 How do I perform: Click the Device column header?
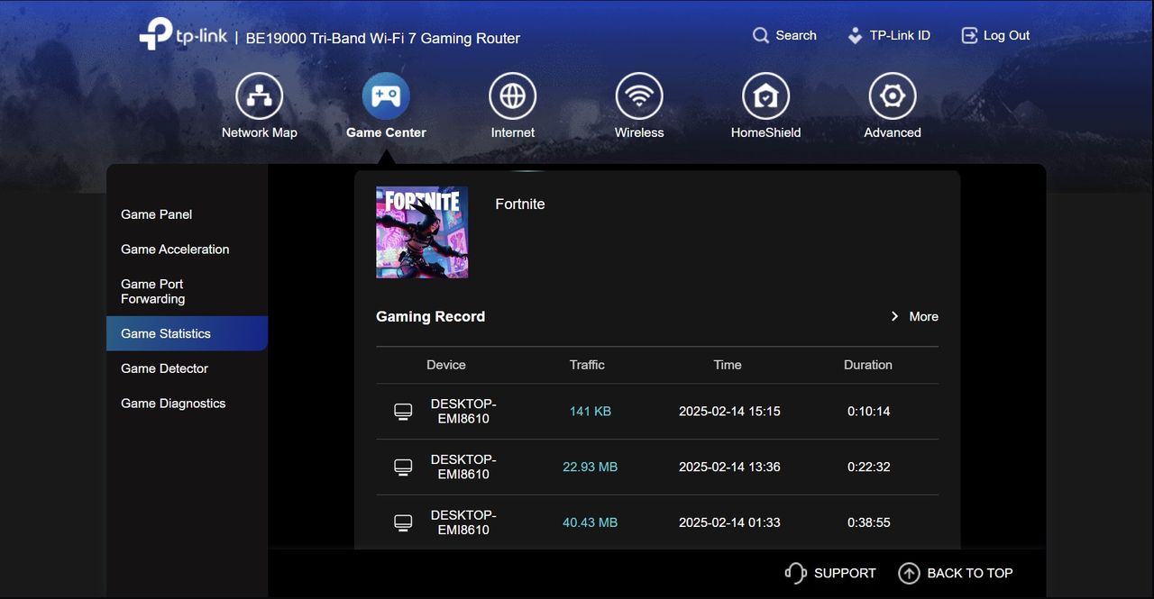pyautogui.click(x=446, y=365)
